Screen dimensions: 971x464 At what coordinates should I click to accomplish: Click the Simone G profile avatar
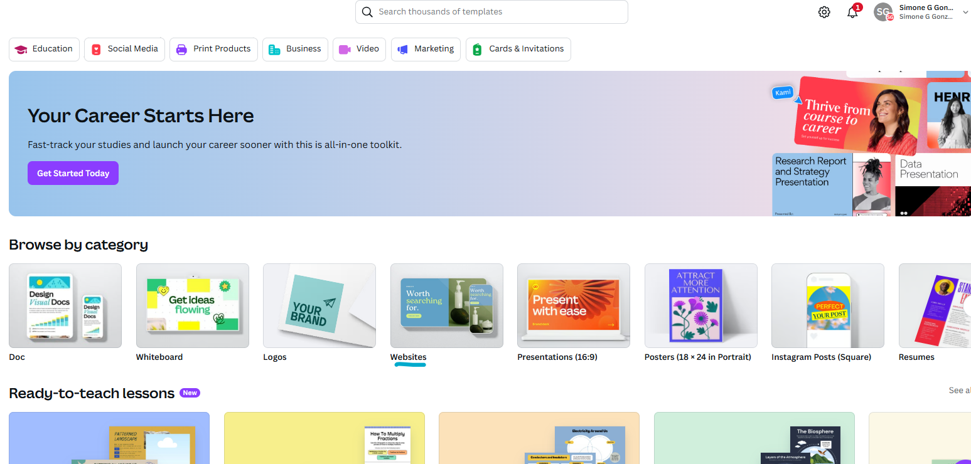click(x=882, y=11)
